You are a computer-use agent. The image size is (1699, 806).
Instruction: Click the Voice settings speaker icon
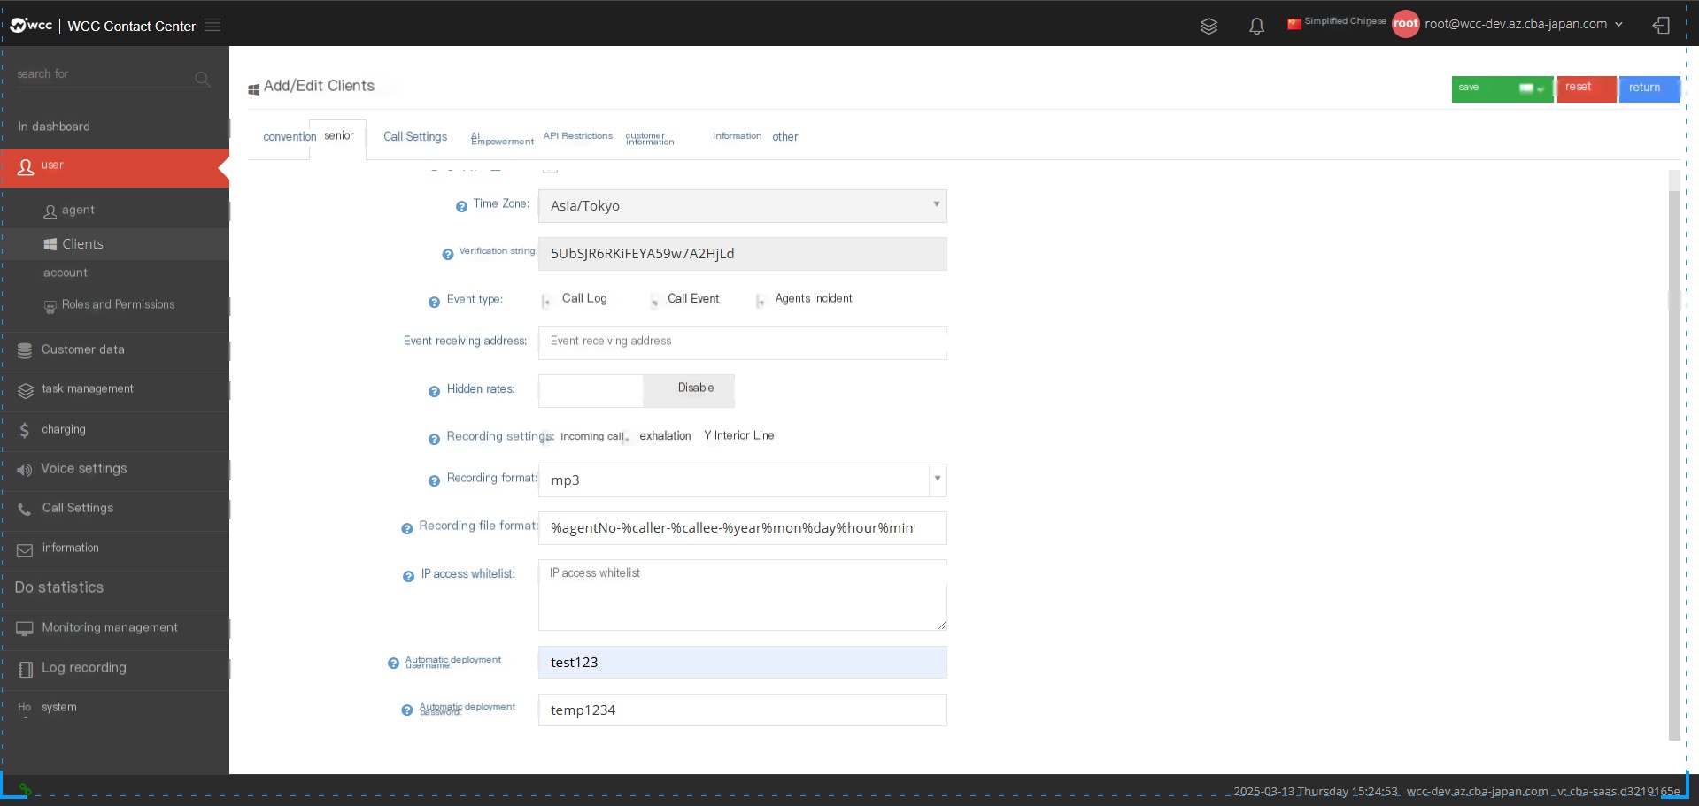(24, 470)
